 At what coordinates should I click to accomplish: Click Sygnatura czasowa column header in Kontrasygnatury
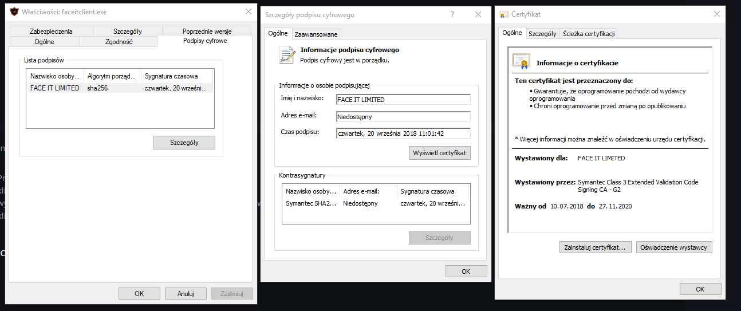pyautogui.click(x=433, y=191)
